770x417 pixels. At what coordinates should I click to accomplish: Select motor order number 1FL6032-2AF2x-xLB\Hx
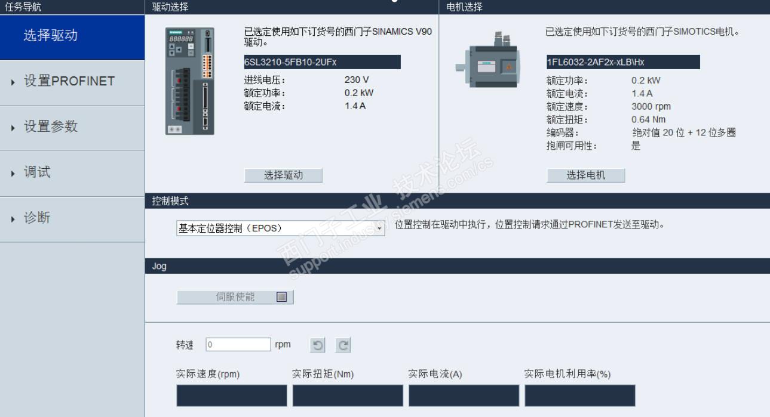pos(623,62)
